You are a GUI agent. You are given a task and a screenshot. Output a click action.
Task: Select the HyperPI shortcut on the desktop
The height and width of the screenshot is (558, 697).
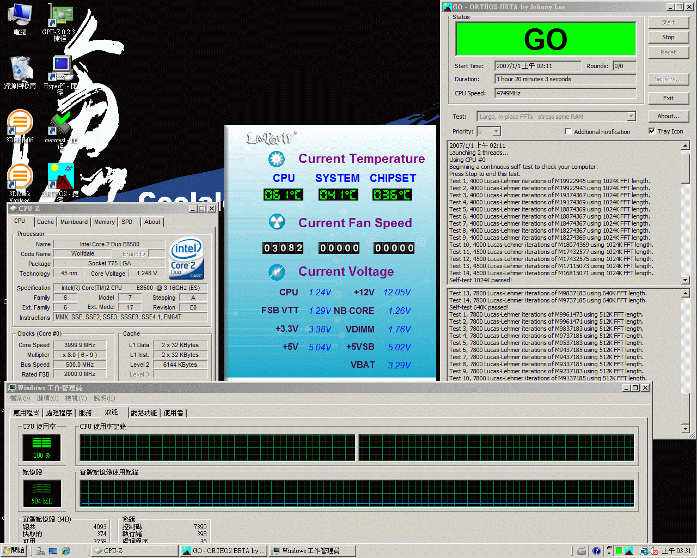point(60,75)
